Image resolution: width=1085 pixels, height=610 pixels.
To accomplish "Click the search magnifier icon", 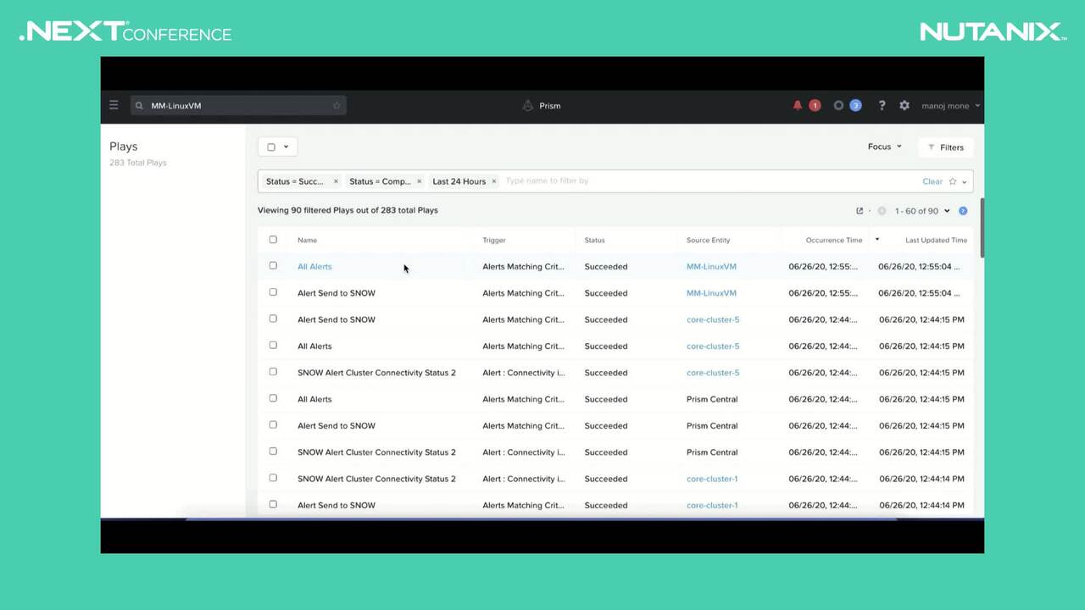I will [x=139, y=106].
